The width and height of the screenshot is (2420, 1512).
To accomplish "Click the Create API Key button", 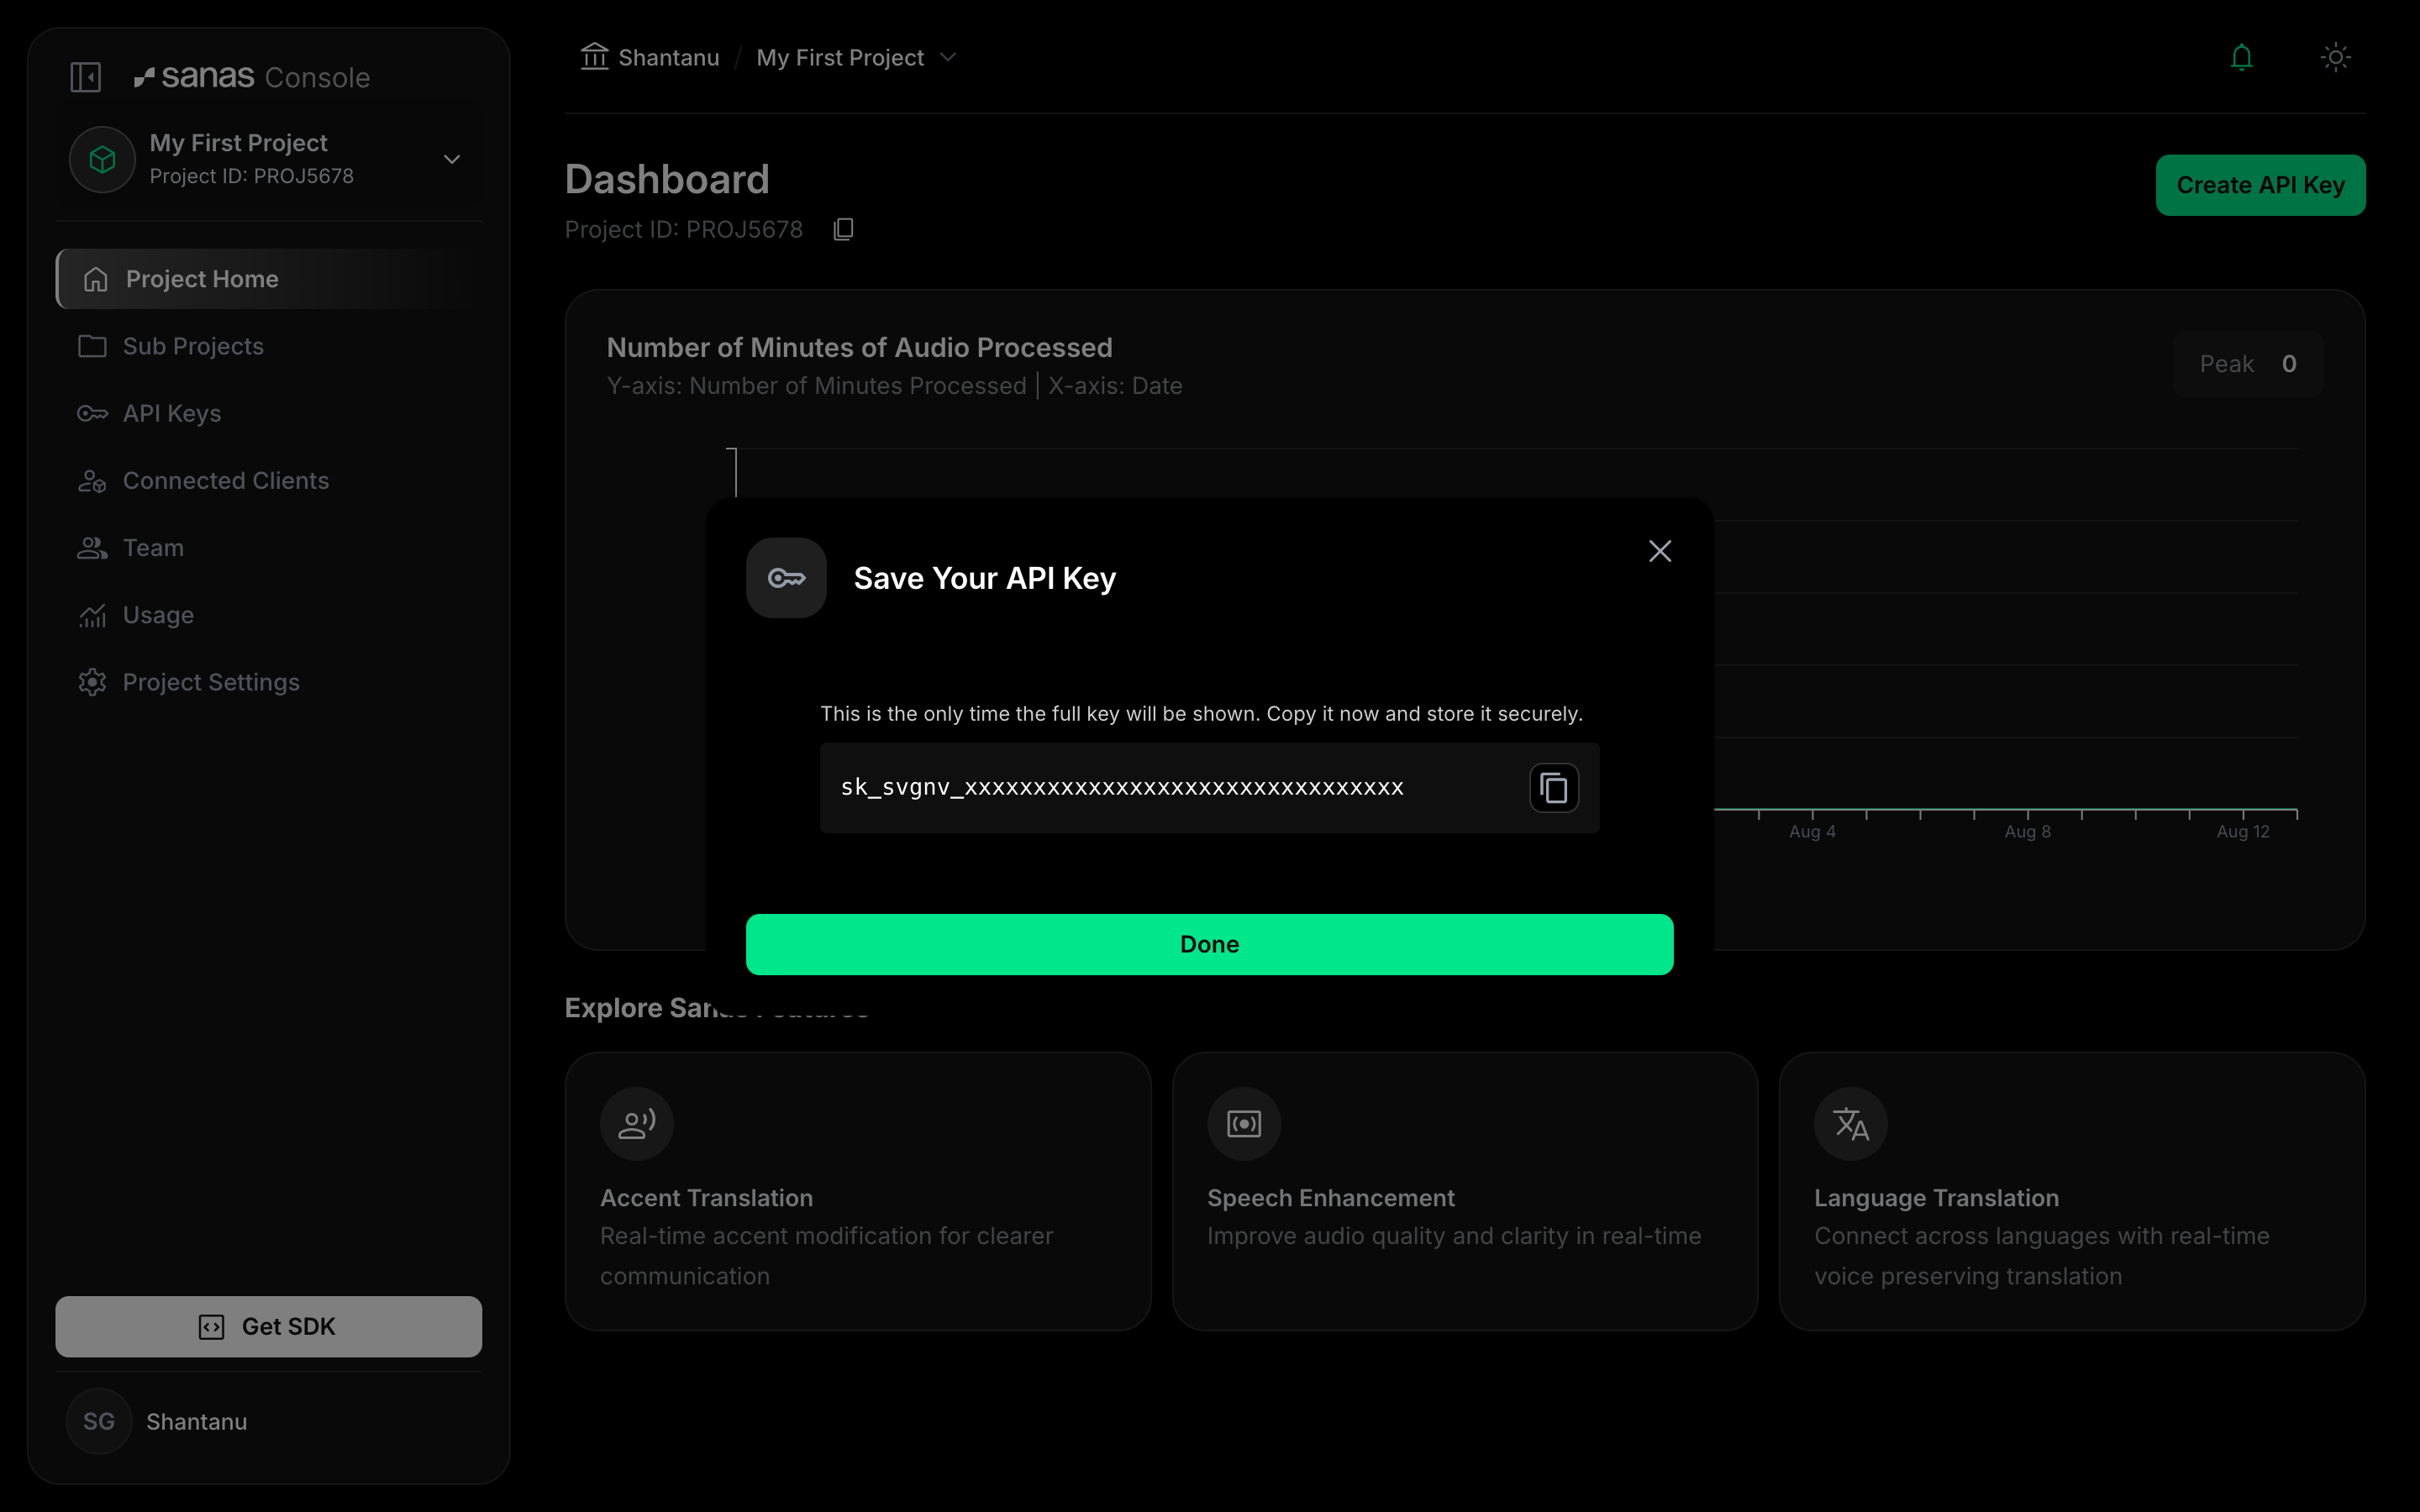I will tap(2260, 185).
